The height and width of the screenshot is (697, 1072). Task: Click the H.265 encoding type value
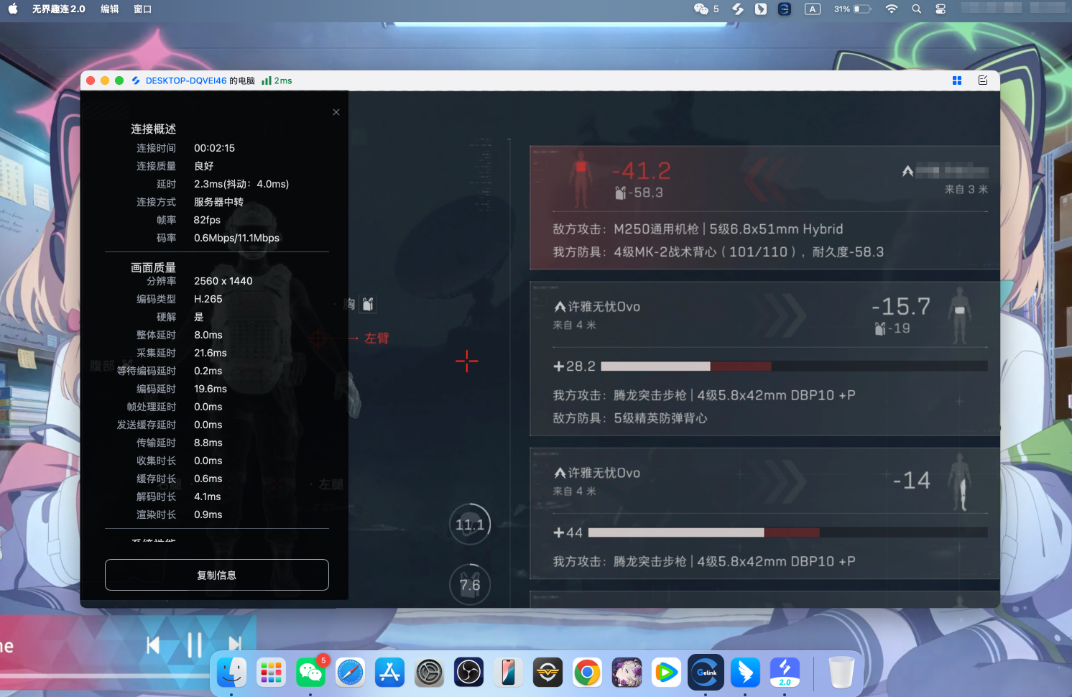(x=208, y=299)
